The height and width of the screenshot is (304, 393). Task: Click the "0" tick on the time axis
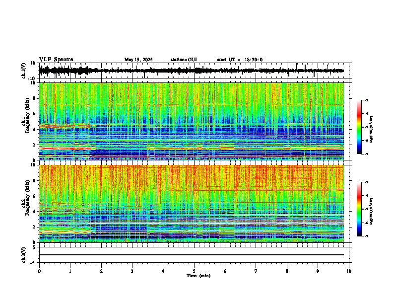click(39, 271)
